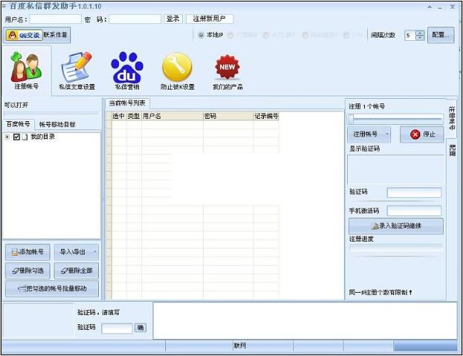463x356 pixels.
Task: Adjust the 注册 account count slider
Action: (x=351, y=117)
